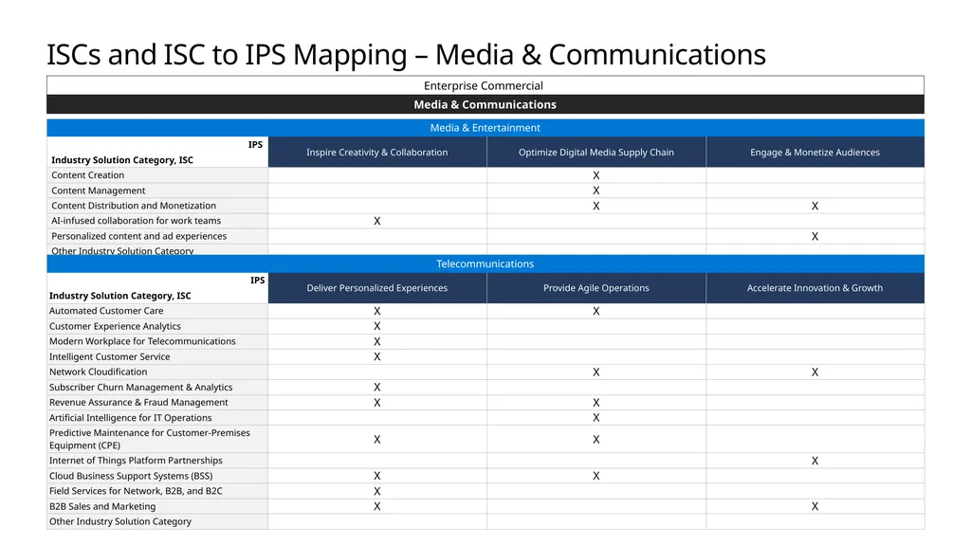
Task: Click X for AI-infused collaboration under Inspire Creativity
Action: click(377, 221)
